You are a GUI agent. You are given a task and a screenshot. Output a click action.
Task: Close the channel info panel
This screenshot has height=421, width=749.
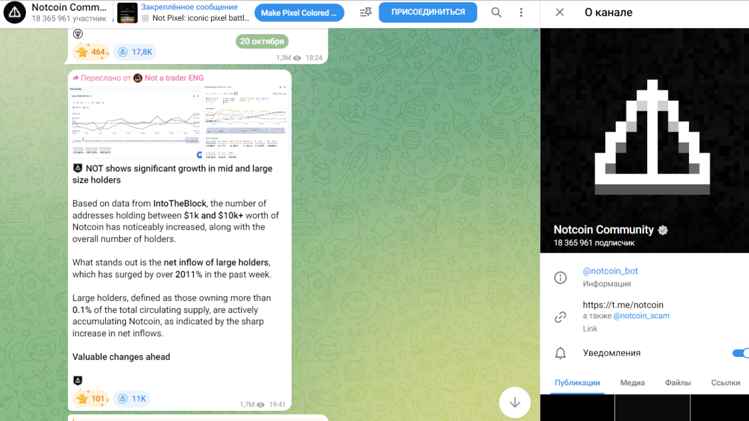click(560, 13)
